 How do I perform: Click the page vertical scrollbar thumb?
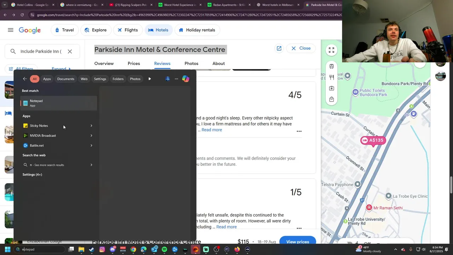pyautogui.click(x=451, y=185)
